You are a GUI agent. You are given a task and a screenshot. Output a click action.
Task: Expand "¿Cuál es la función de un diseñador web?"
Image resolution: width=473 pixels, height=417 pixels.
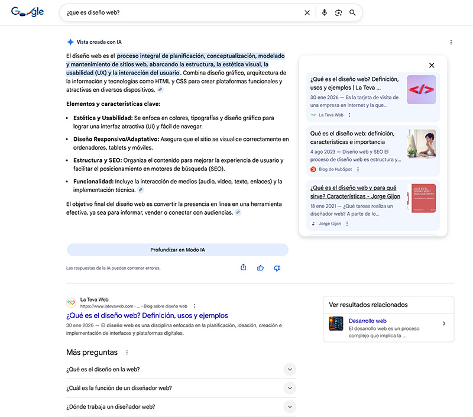290,388
